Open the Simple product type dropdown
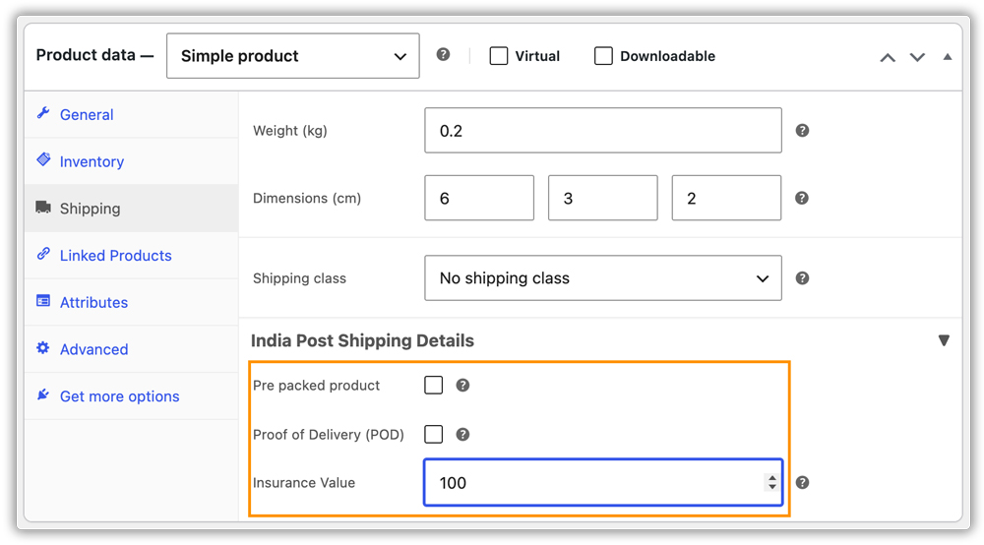The height and width of the screenshot is (545, 984). pos(293,56)
